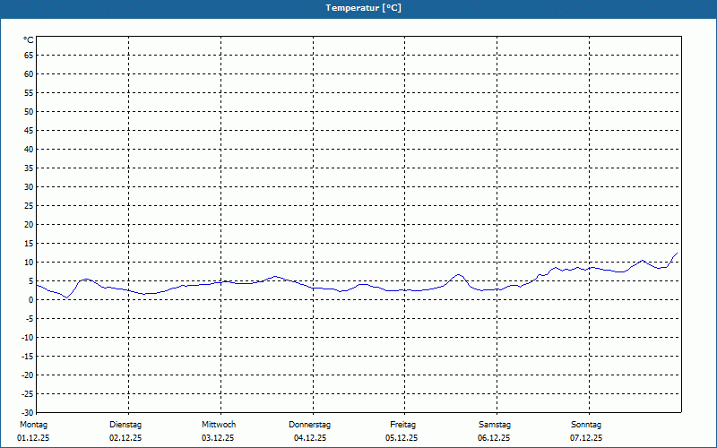Select the 50 axis label
The height and width of the screenshot is (448, 717).
point(29,111)
